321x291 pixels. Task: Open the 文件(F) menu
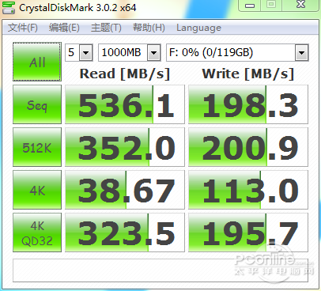pos(22,28)
